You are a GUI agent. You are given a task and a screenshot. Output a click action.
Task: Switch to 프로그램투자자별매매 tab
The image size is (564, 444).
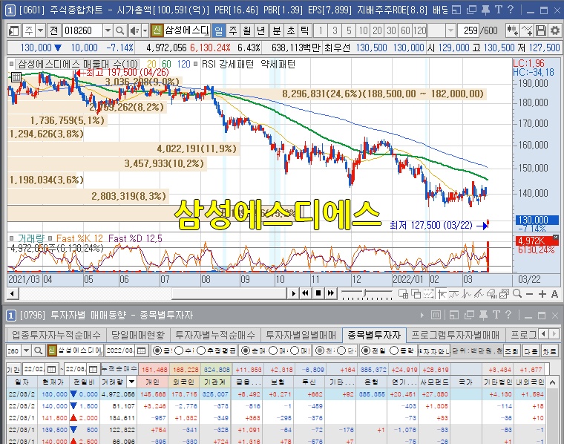tap(455, 336)
